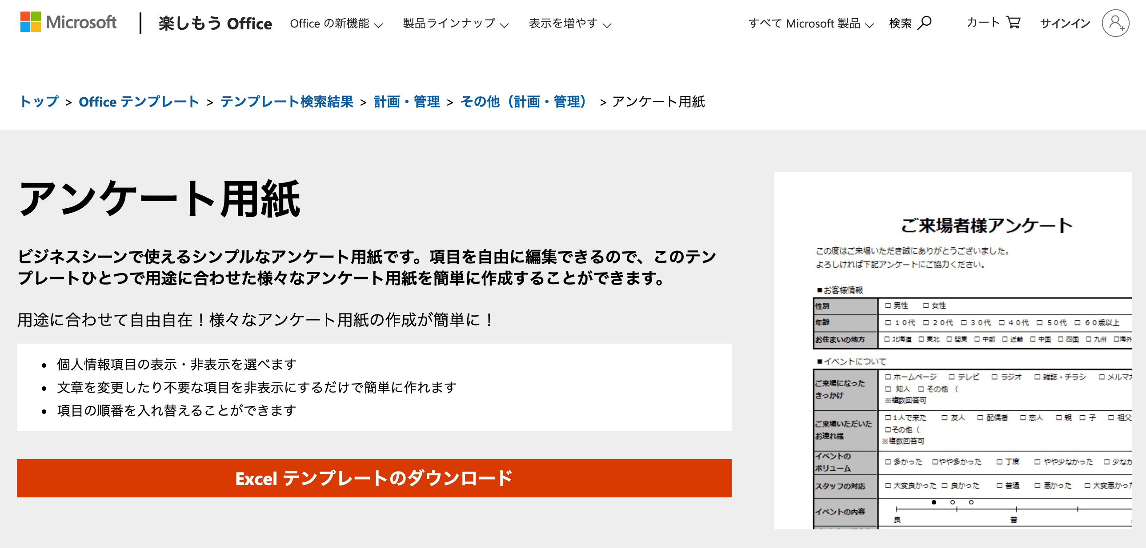
Task: Click トップ breadcrumb link
Action: point(39,102)
